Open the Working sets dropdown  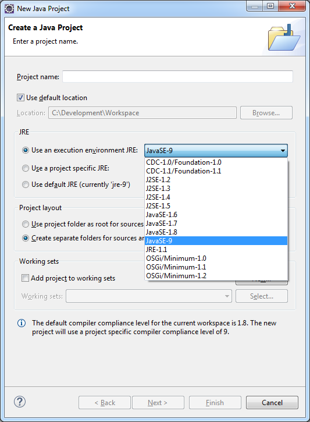149,296
